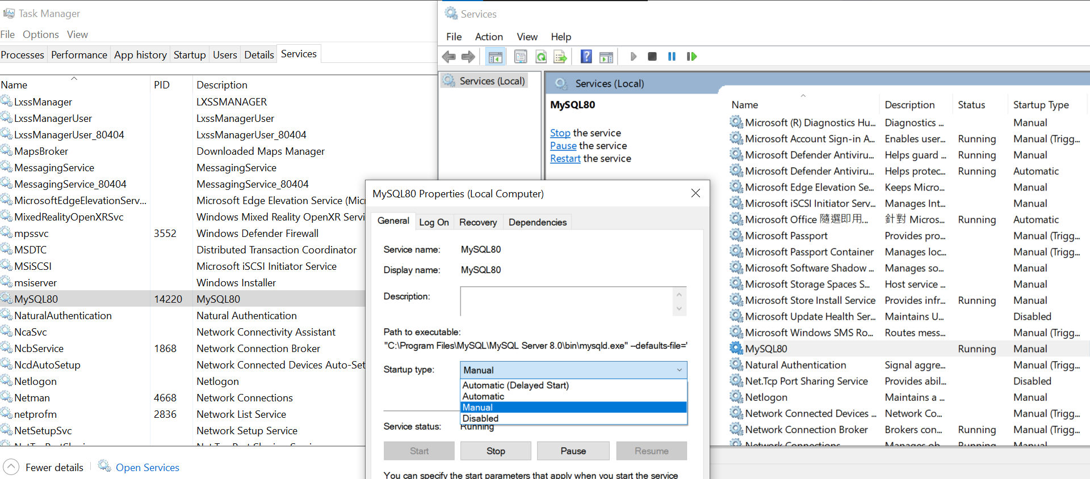Click gear icon of Natural Authentication service row

[x=736, y=364]
